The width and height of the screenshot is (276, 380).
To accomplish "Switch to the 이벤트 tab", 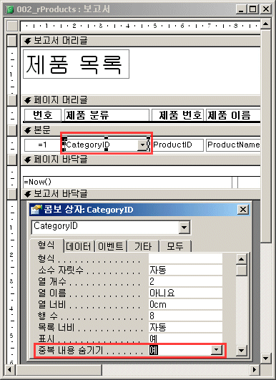I will point(110,246).
